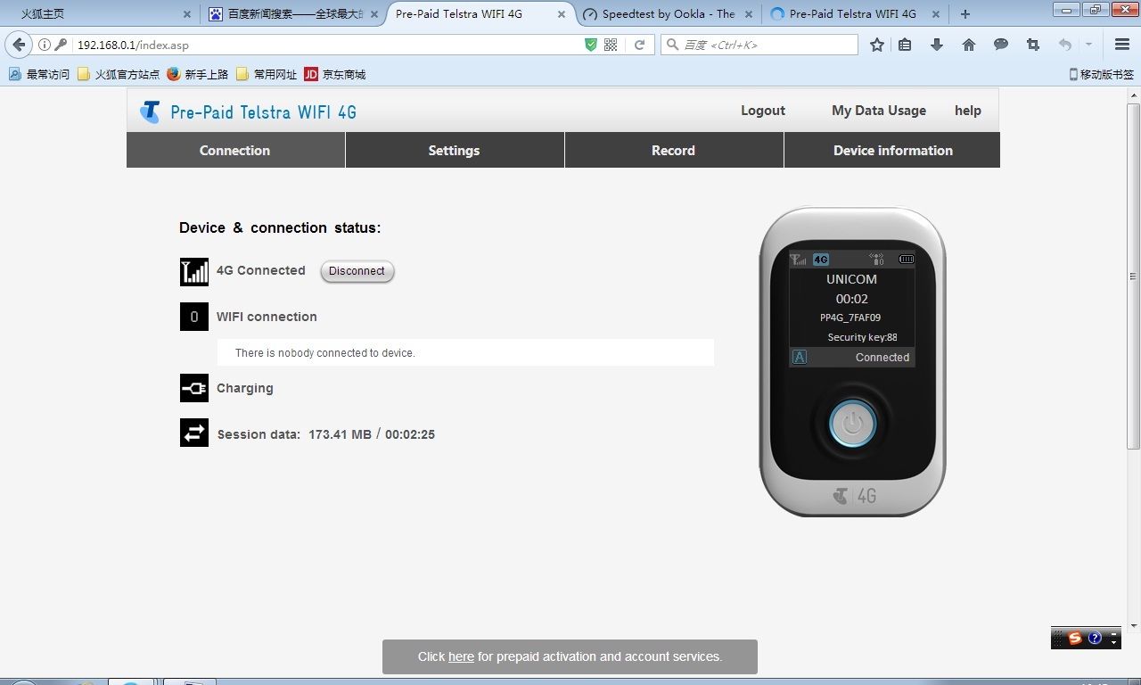Click the power button on device image

tap(853, 424)
